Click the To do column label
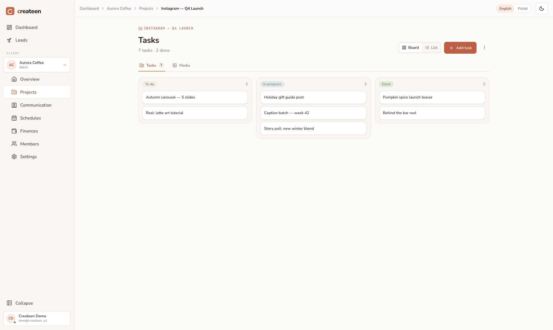This screenshot has height=330, width=553. 149,84
